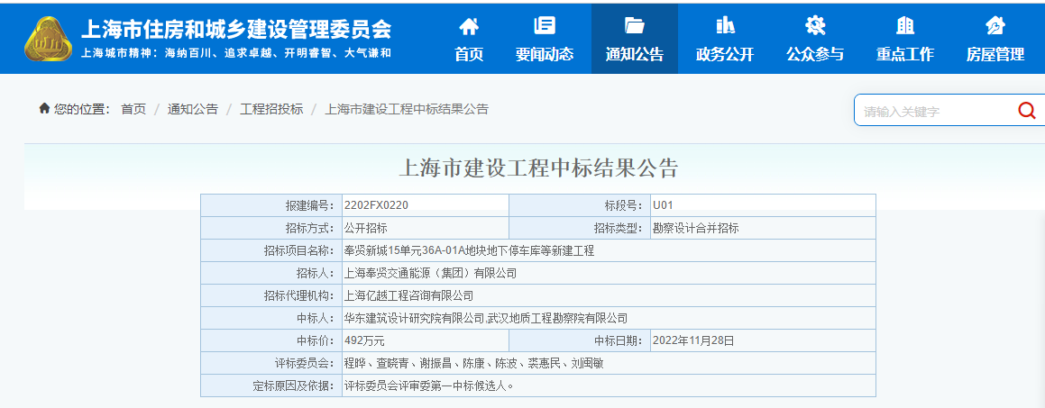Select the 房屋管理 navigation text label
1045x408 pixels.
(995, 54)
